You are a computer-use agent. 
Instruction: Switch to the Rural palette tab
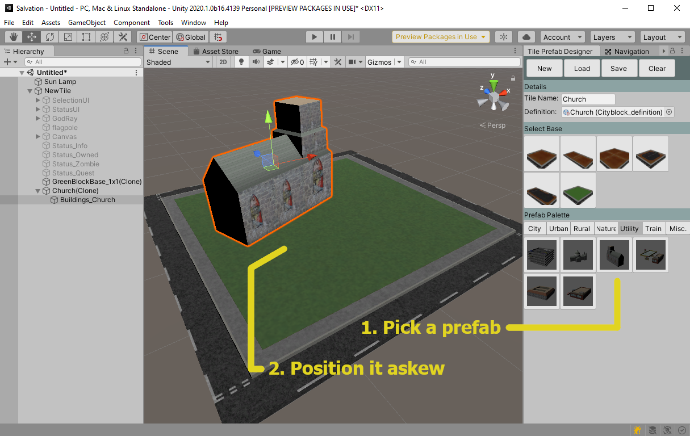point(582,228)
